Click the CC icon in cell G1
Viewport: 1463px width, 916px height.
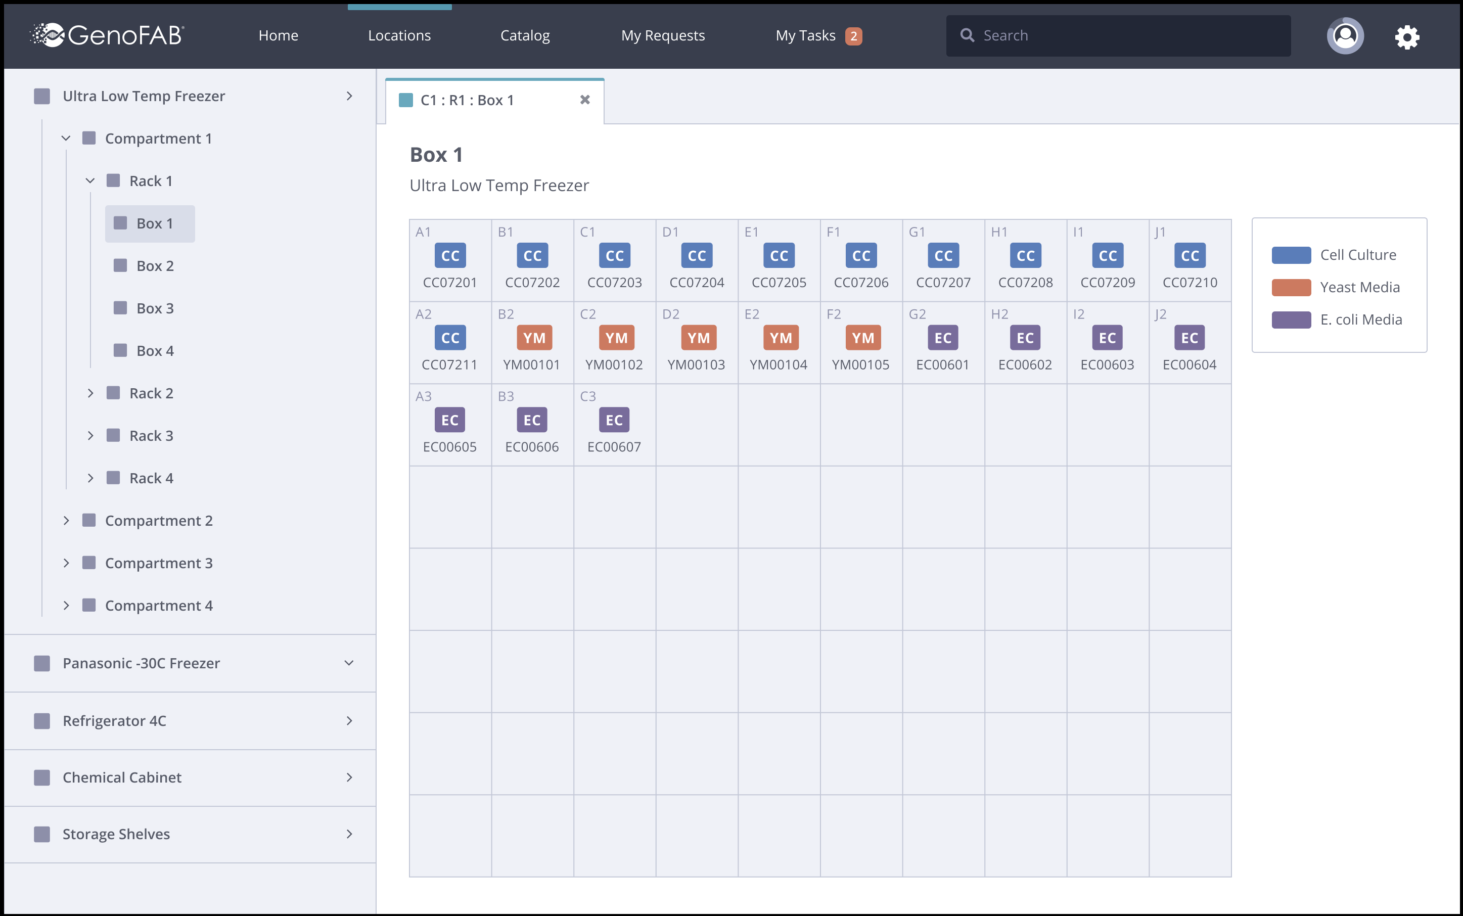943,256
